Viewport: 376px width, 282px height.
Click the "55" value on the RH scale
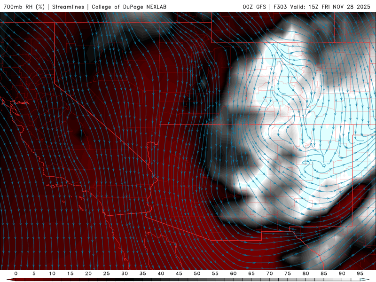(215, 274)
